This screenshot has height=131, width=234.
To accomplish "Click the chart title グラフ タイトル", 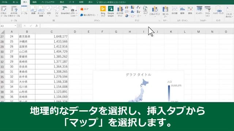I will point(138,75).
